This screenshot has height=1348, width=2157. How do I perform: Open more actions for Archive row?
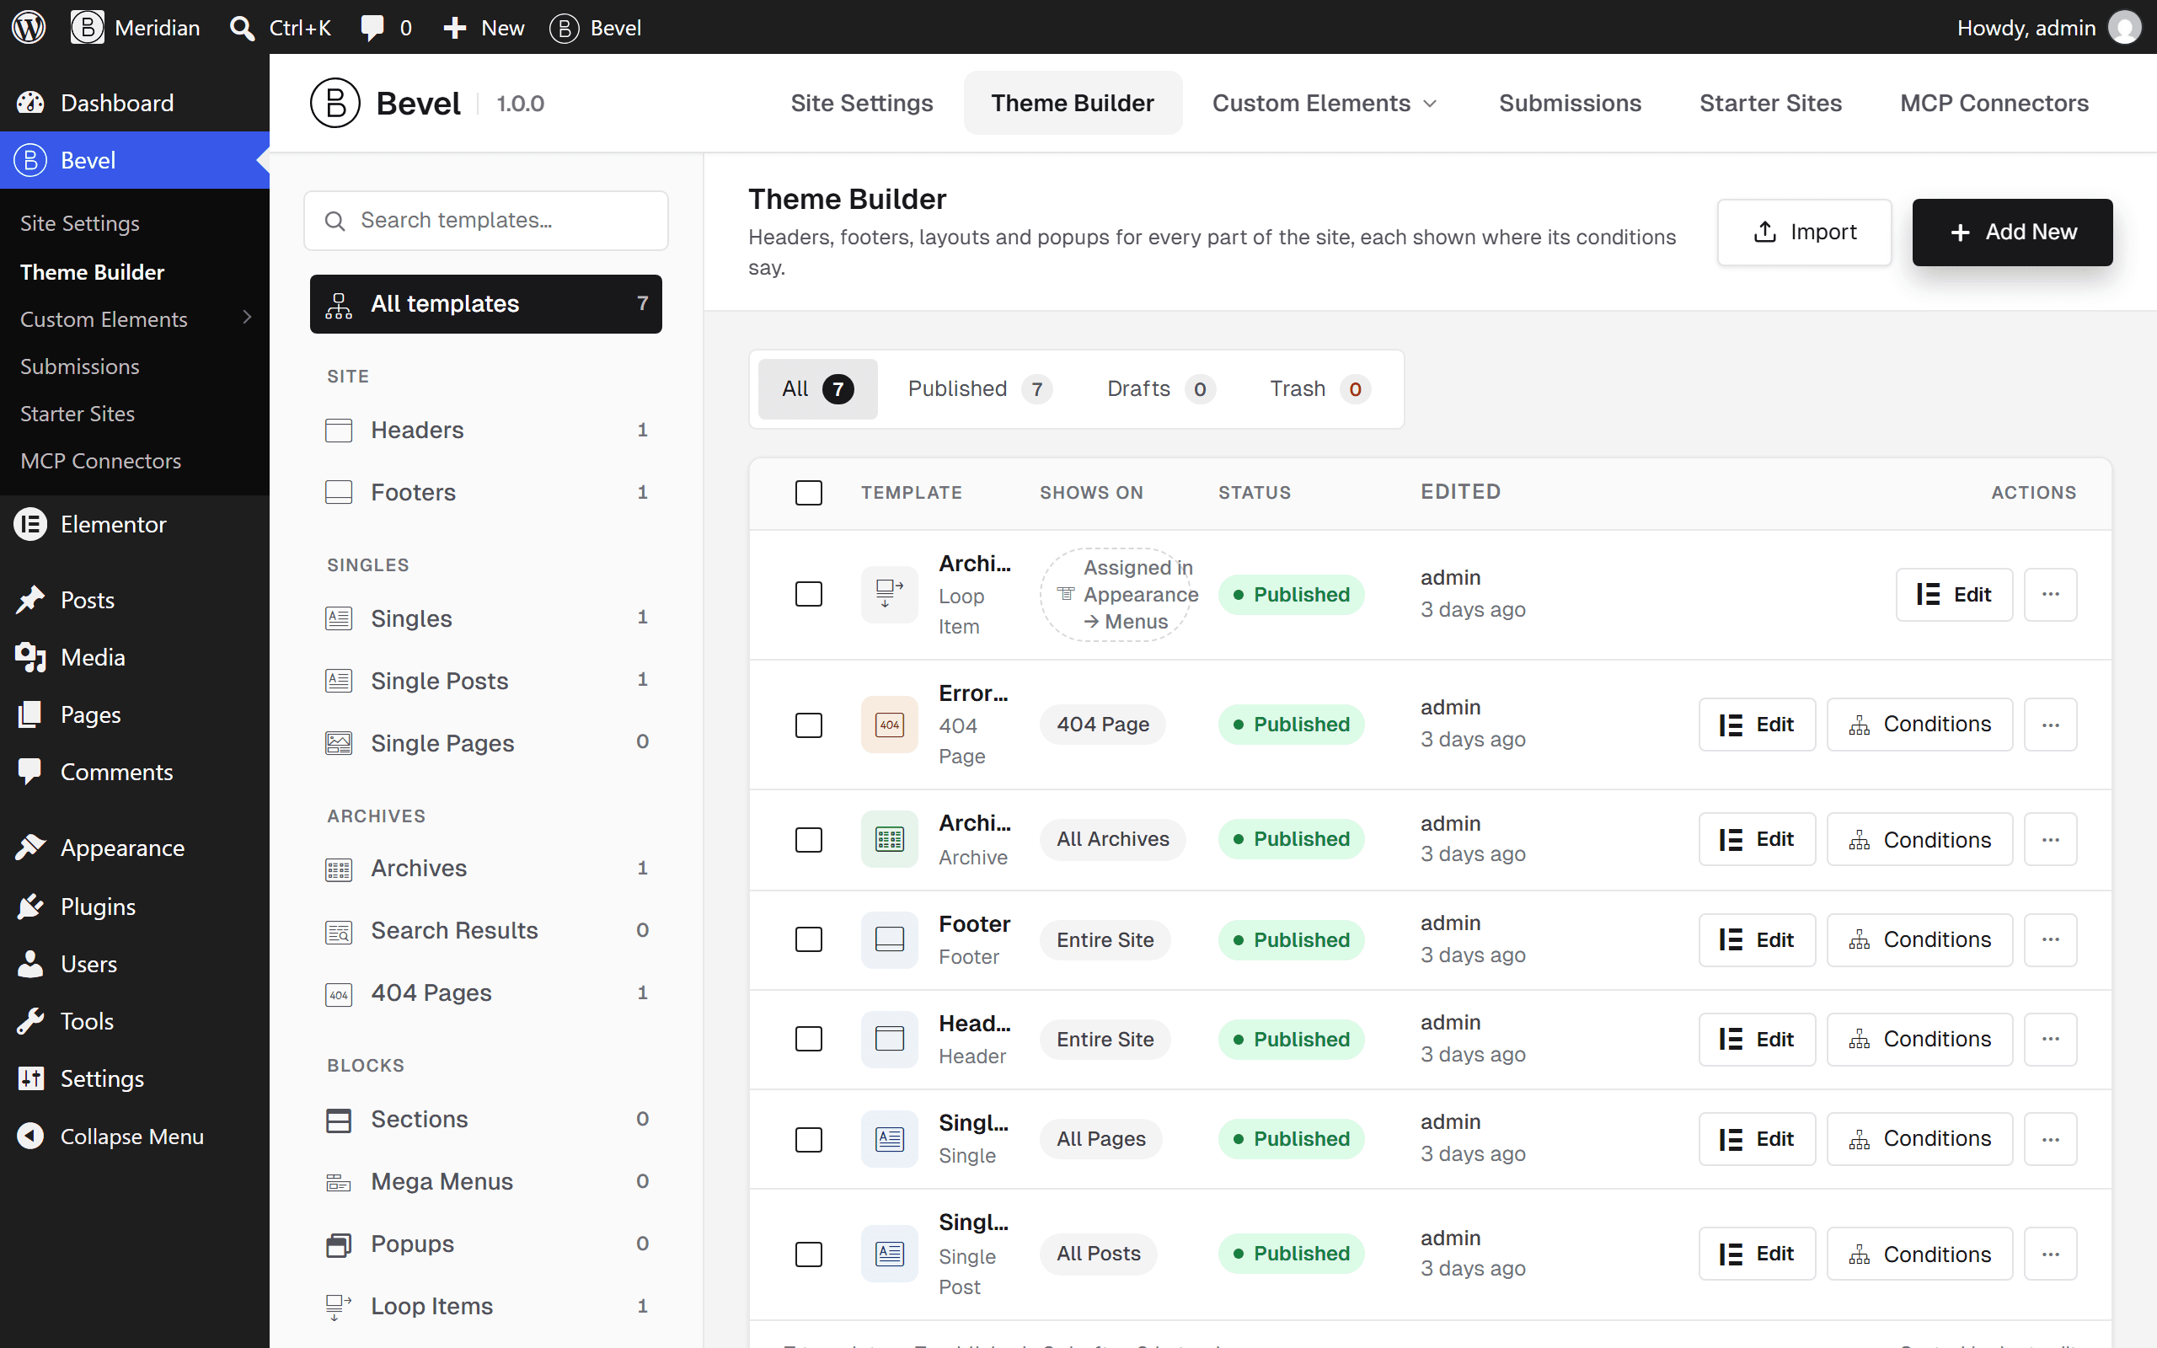pyautogui.click(x=2050, y=840)
